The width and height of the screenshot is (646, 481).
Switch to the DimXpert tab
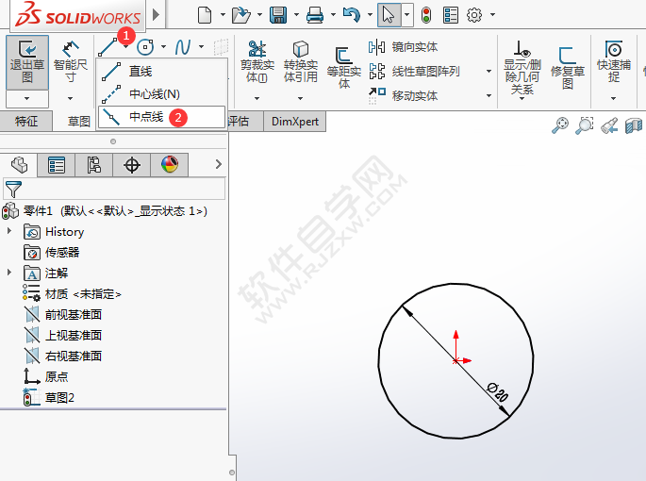tap(295, 121)
